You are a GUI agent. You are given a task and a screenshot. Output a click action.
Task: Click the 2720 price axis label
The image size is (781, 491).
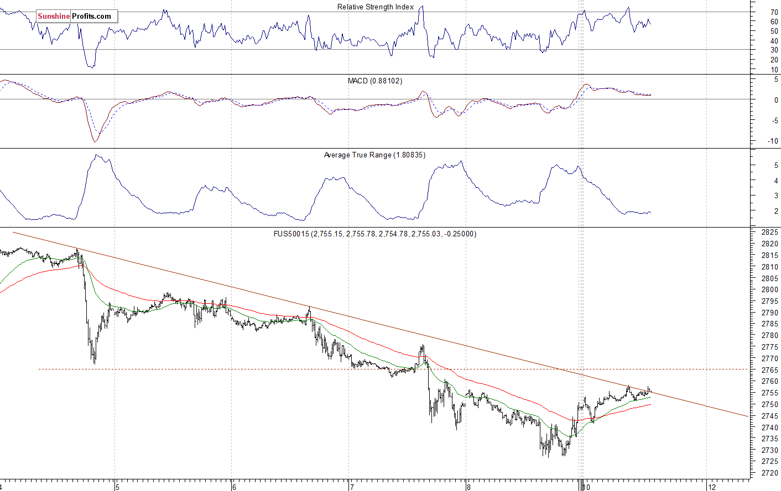(x=769, y=473)
